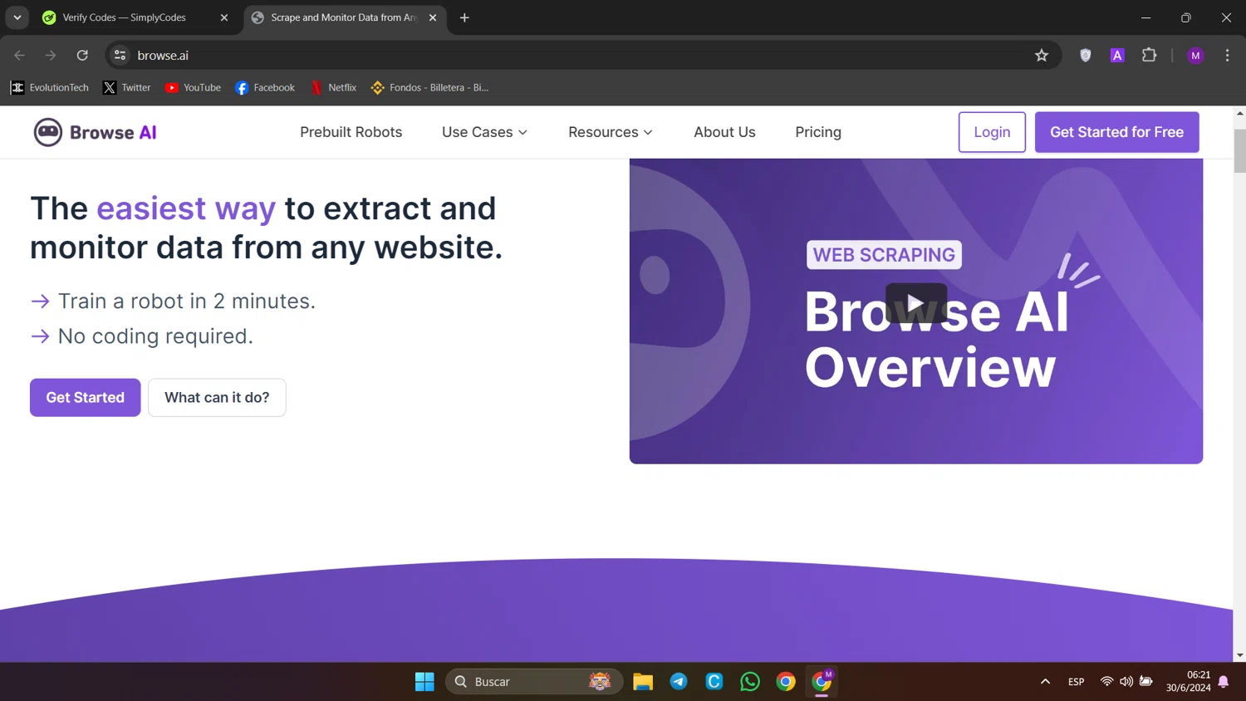Open the volume speaker icon
The image size is (1246, 701).
[x=1126, y=682]
